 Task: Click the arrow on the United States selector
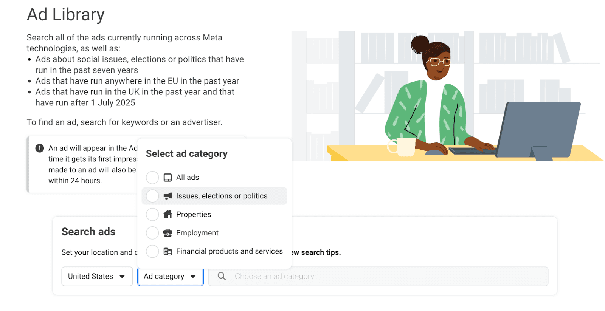[122, 276]
